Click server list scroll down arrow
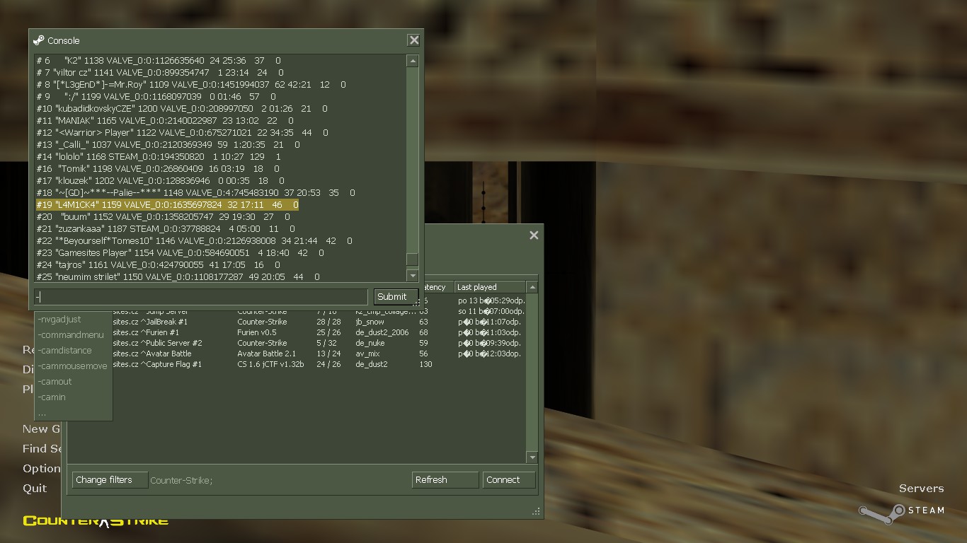This screenshot has width=967, height=543. point(532,457)
